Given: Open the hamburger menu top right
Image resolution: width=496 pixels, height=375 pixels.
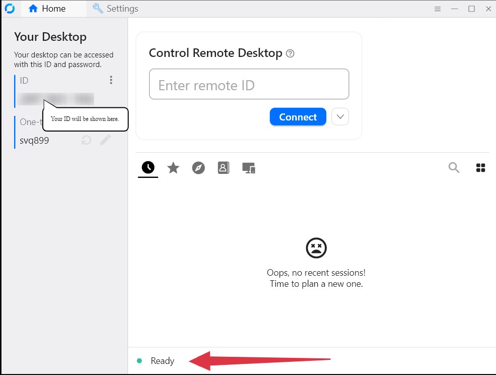Looking at the screenshot, I should [437, 9].
